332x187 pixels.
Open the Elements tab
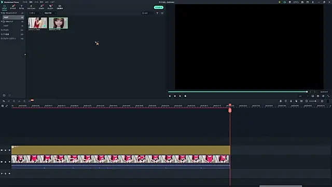50,7
